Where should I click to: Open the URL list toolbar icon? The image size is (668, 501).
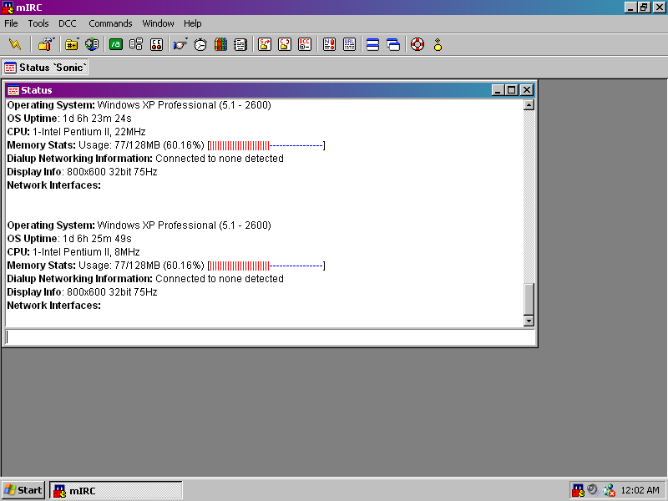click(x=349, y=44)
